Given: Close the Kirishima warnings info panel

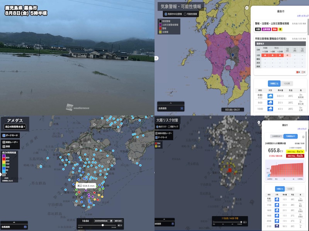Looking at the screenshot, I should [x=247, y=8].
